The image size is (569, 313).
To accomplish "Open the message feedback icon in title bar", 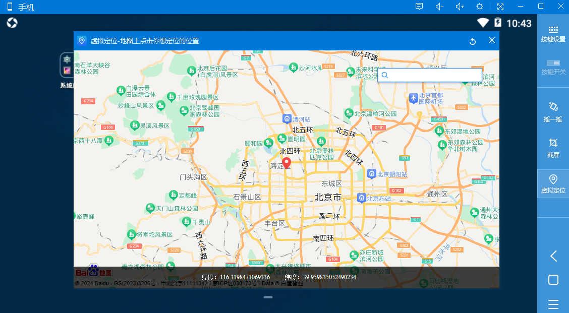I will click(419, 7).
